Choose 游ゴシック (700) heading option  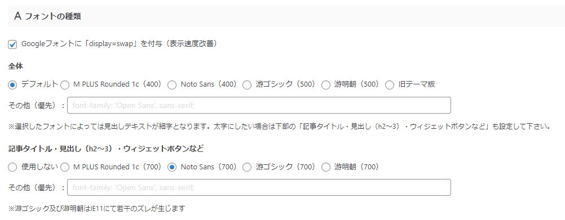pyautogui.click(x=247, y=167)
